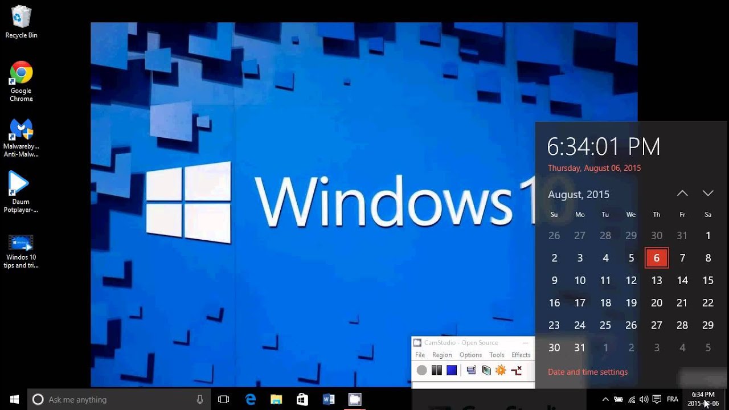Show hidden tray icons chevron
729x410 pixels.
(605, 399)
